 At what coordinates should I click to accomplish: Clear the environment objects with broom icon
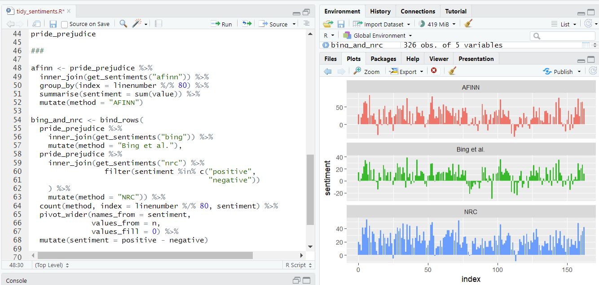click(468, 24)
